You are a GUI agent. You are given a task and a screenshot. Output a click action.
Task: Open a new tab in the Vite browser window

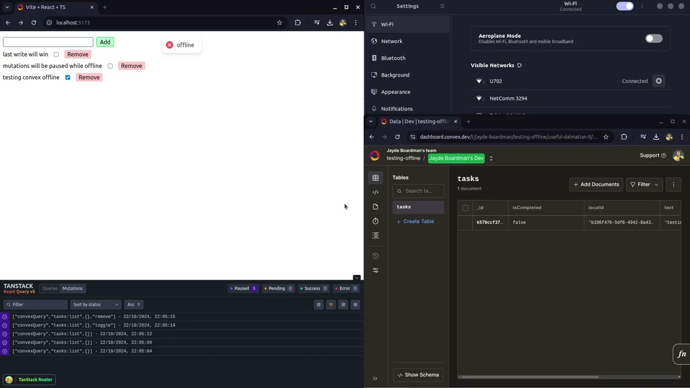[x=105, y=7]
